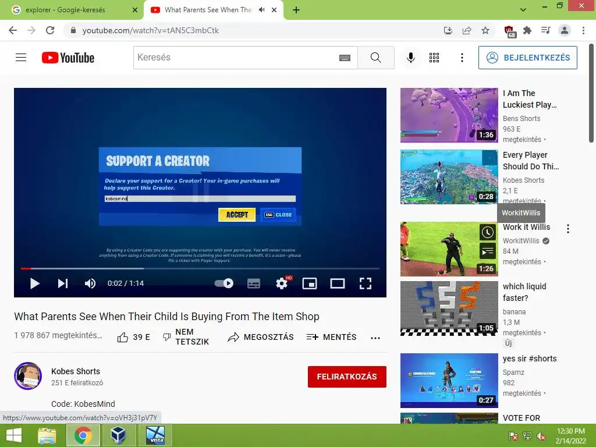Add Work it Willis to Watch Later
The width and height of the screenshot is (596, 447).
(487, 232)
